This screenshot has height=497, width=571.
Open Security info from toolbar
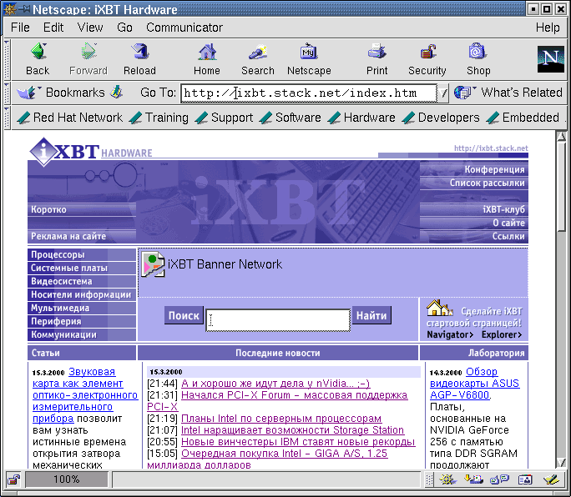tap(427, 59)
